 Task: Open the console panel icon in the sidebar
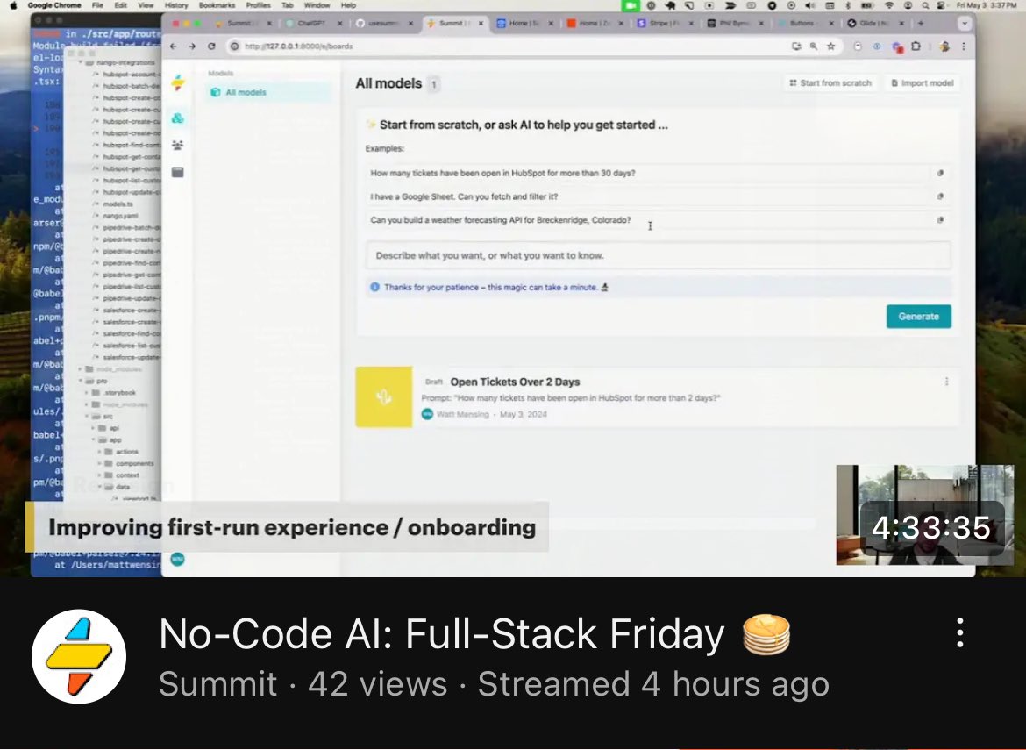point(177,172)
